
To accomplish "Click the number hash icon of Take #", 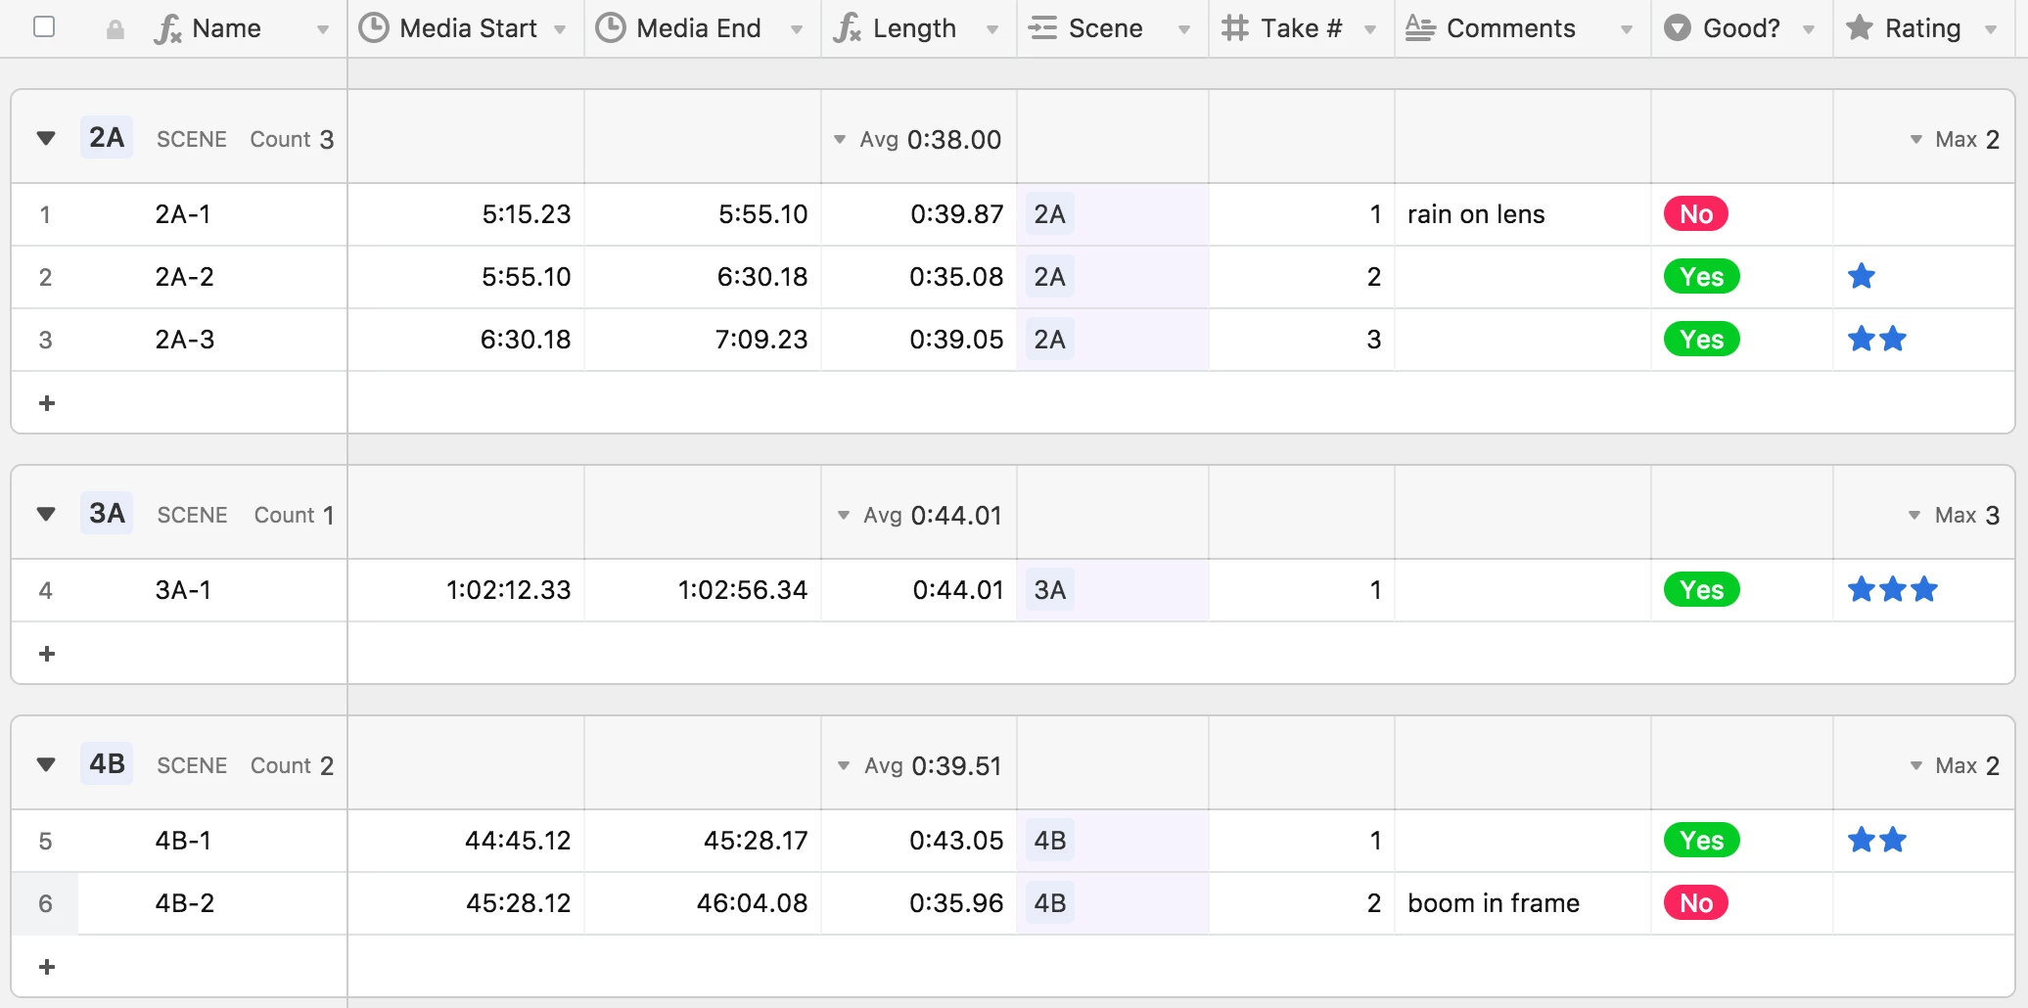I will click(x=1235, y=28).
